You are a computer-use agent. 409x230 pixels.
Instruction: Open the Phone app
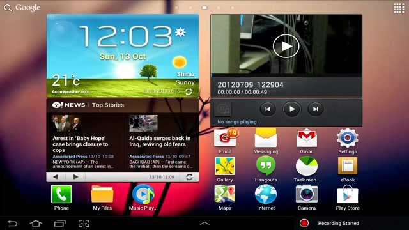coord(61,197)
